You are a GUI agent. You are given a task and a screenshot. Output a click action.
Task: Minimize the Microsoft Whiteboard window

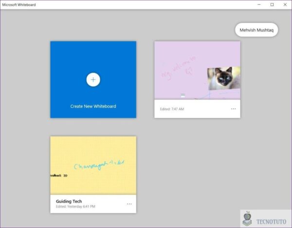tap(259, 5)
